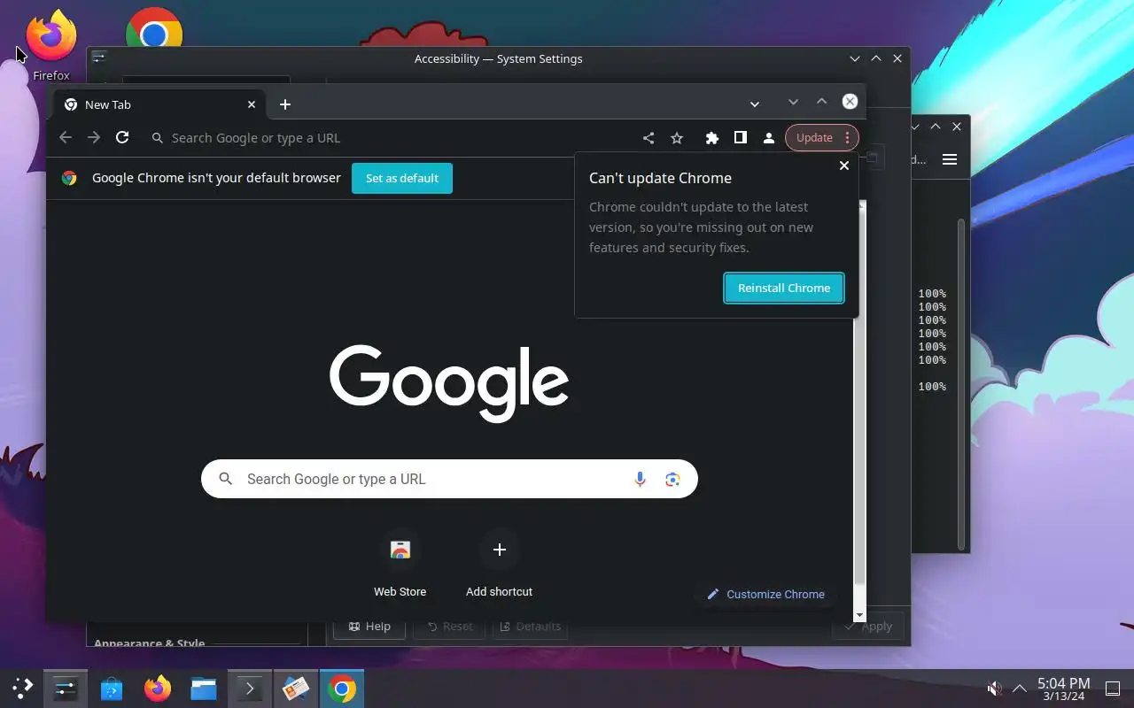Open Discover store from taskbar
This screenshot has height=708, width=1134.
click(x=112, y=688)
